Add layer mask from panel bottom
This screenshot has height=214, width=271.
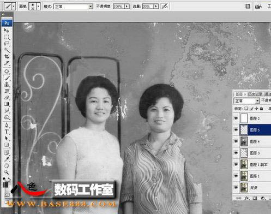(x=255, y=198)
